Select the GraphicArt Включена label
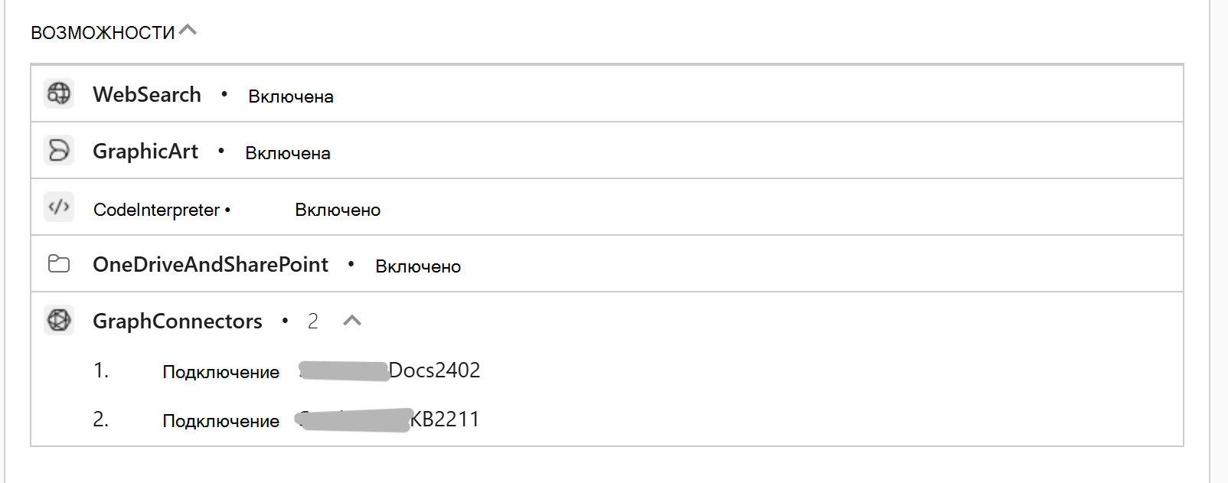 [288, 153]
